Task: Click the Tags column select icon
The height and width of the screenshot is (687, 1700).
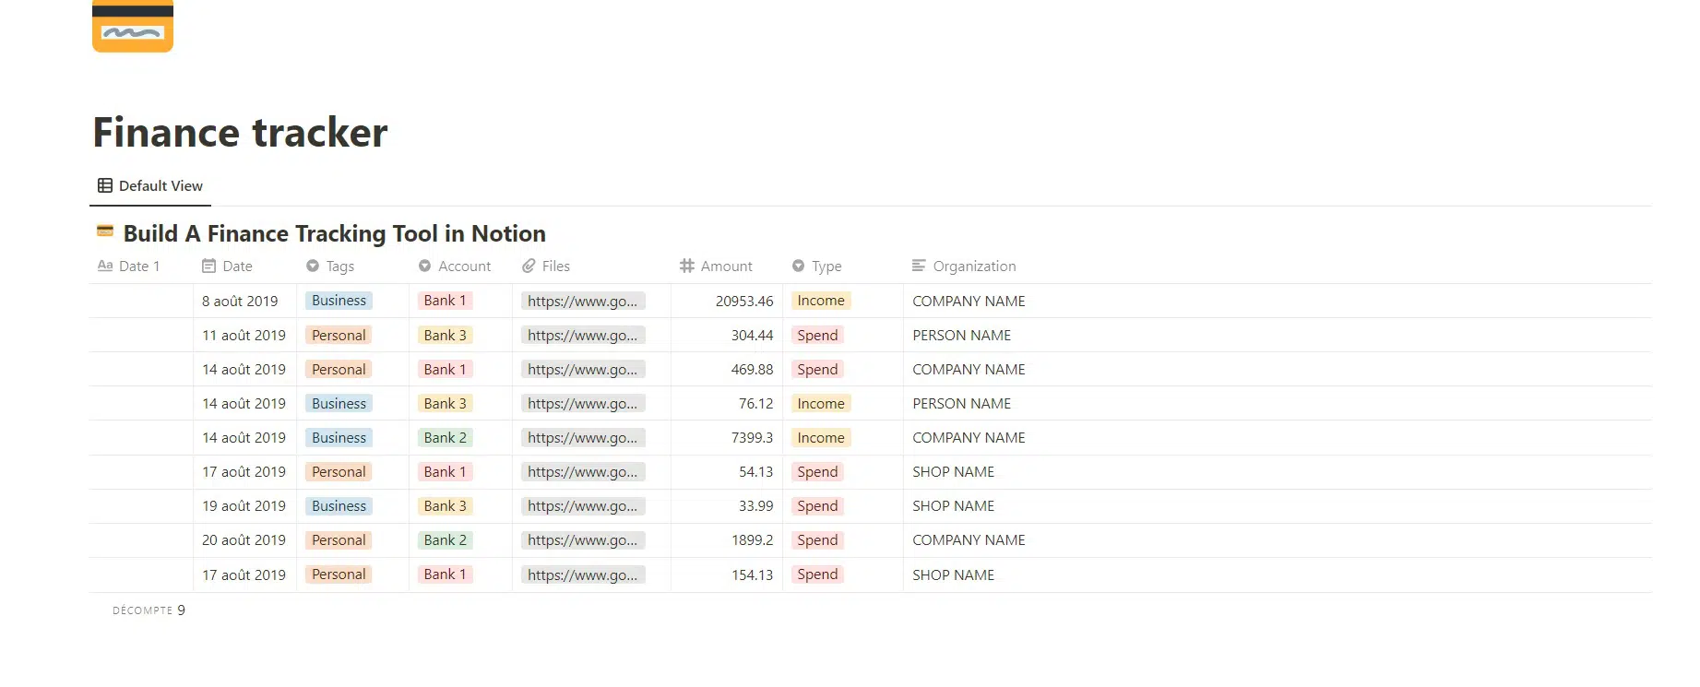Action: point(313,267)
